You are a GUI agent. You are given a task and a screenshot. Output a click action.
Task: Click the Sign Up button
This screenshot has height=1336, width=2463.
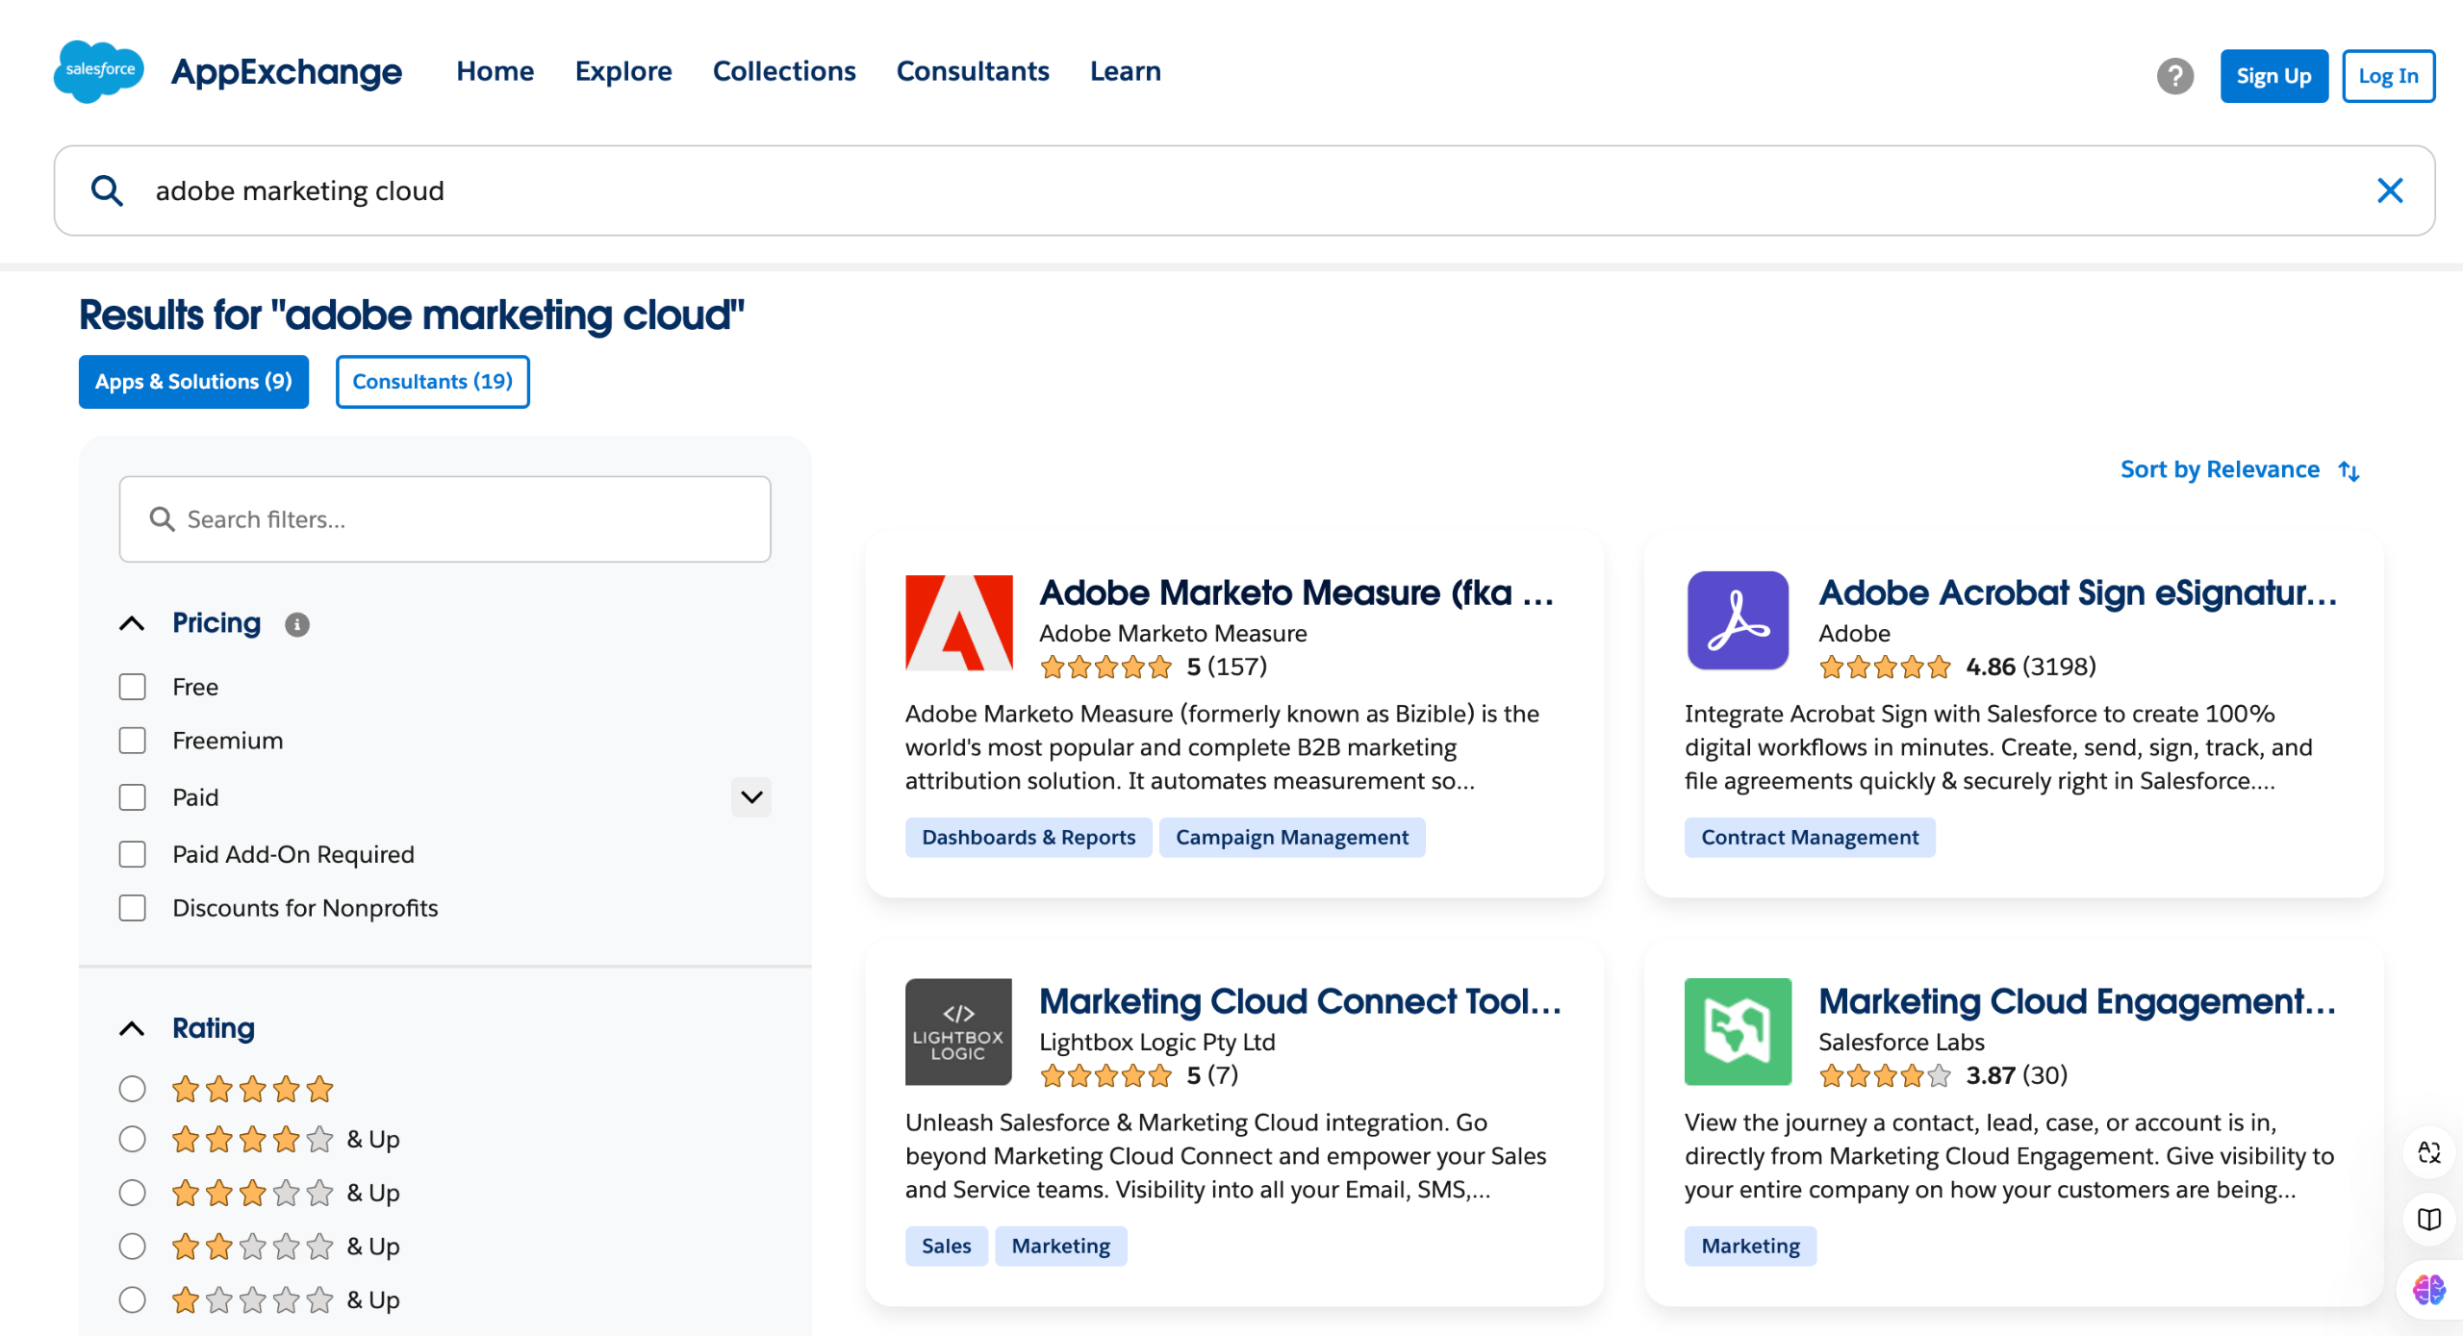point(2273,76)
